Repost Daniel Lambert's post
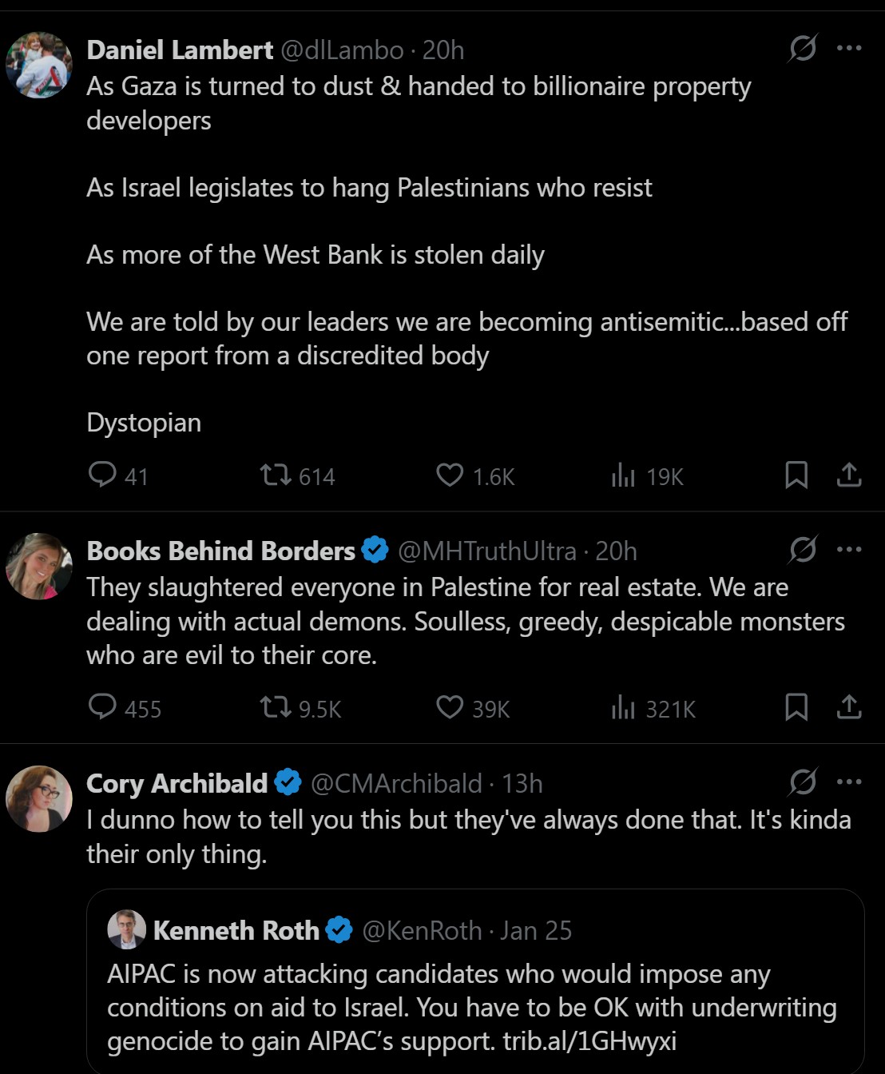Image resolution: width=885 pixels, height=1074 pixels. pyautogui.click(x=276, y=476)
